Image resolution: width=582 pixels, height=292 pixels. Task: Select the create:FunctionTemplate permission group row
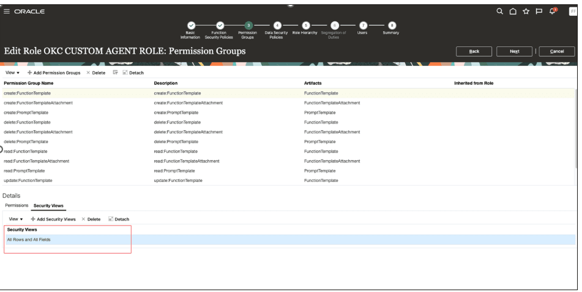(x=288, y=93)
